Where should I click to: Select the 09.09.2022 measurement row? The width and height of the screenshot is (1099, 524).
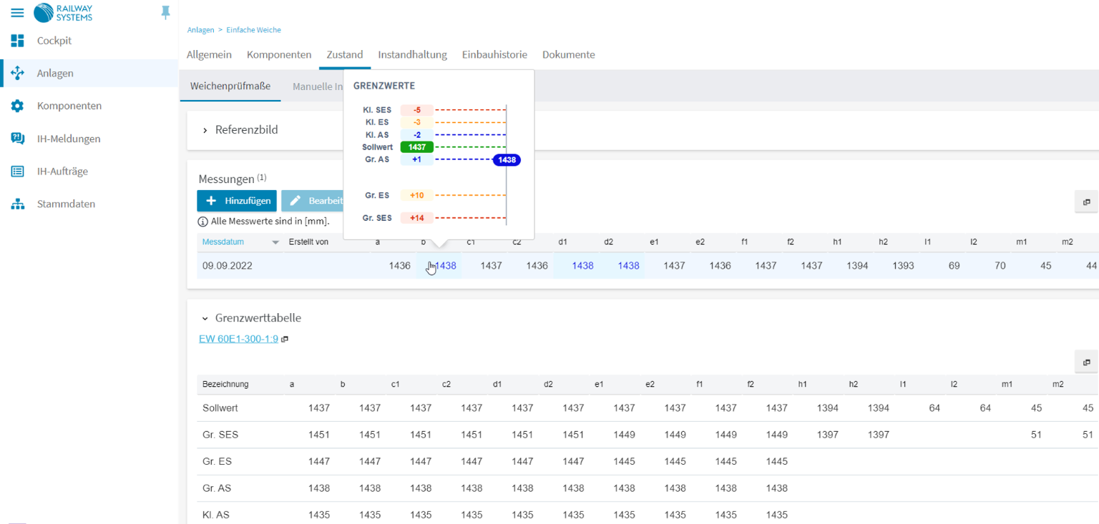228,266
